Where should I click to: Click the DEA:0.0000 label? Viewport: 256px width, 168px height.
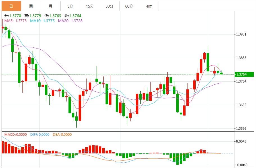tap(62, 135)
